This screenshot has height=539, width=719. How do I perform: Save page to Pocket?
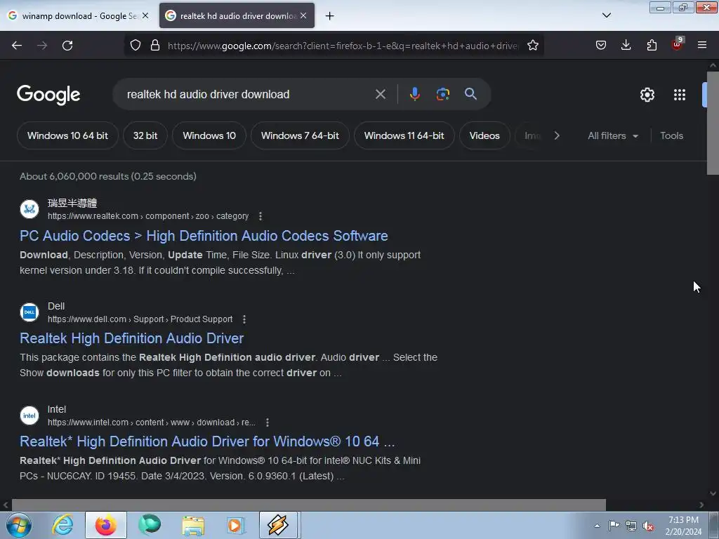(601, 46)
